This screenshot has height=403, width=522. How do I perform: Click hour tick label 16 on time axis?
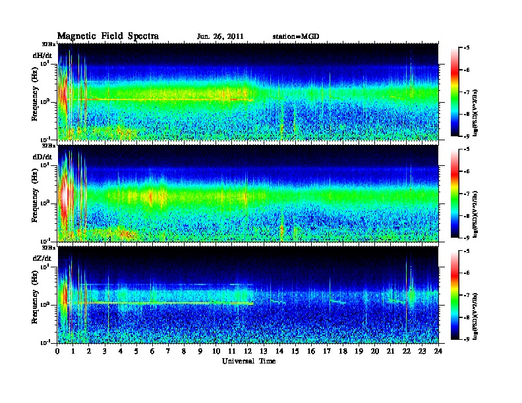[x=311, y=352]
